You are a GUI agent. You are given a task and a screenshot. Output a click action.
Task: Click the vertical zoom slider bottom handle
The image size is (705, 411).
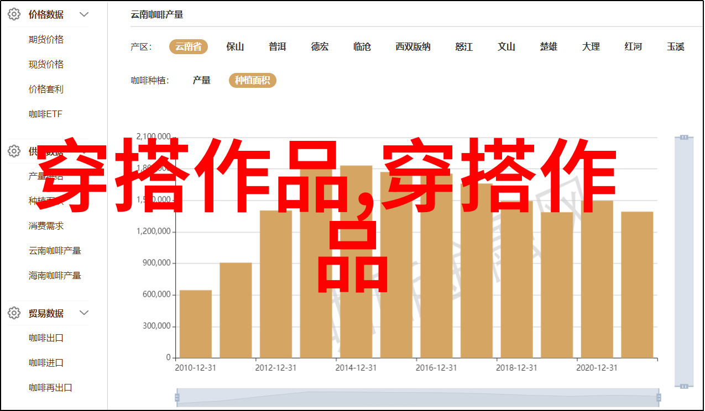[x=684, y=386]
